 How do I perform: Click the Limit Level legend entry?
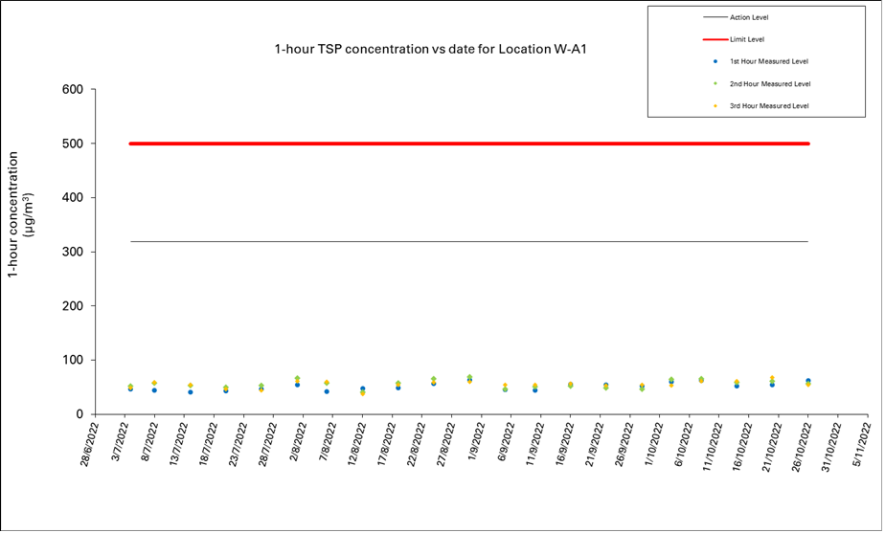coord(734,39)
